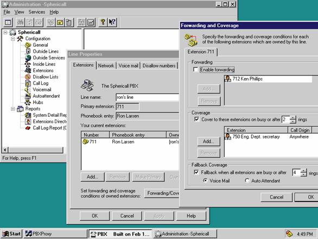
Task: Click the Sphericall root node icon
Action: coord(13,32)
